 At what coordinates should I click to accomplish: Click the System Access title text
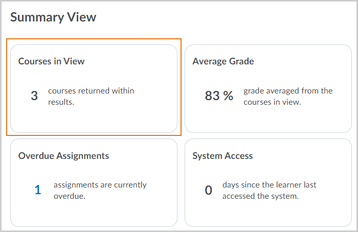(x=222, y=156)
